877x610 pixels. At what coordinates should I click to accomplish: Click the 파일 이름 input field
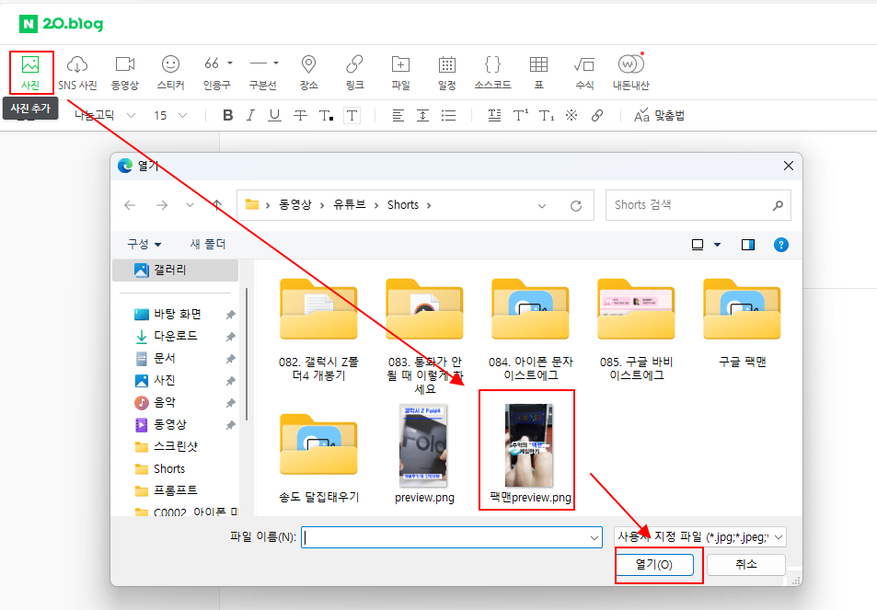click(x=451, y=537)
